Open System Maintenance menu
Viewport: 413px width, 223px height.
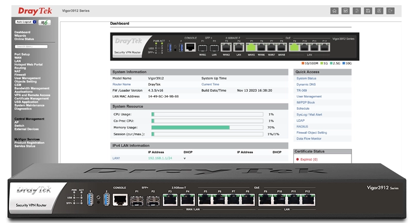(29, 106)
